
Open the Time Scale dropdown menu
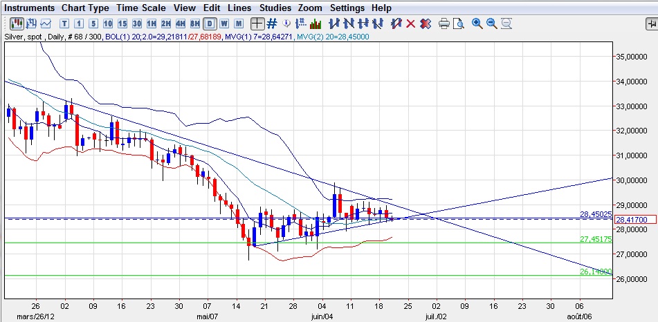pyautogui.click(x=140, y=8)
